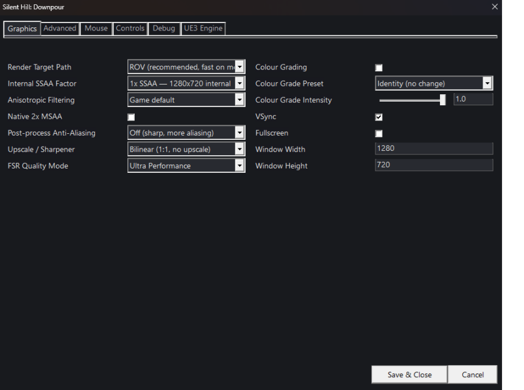Click the Colour Grading label
524x390 pixels.
[x=281, y=67]
